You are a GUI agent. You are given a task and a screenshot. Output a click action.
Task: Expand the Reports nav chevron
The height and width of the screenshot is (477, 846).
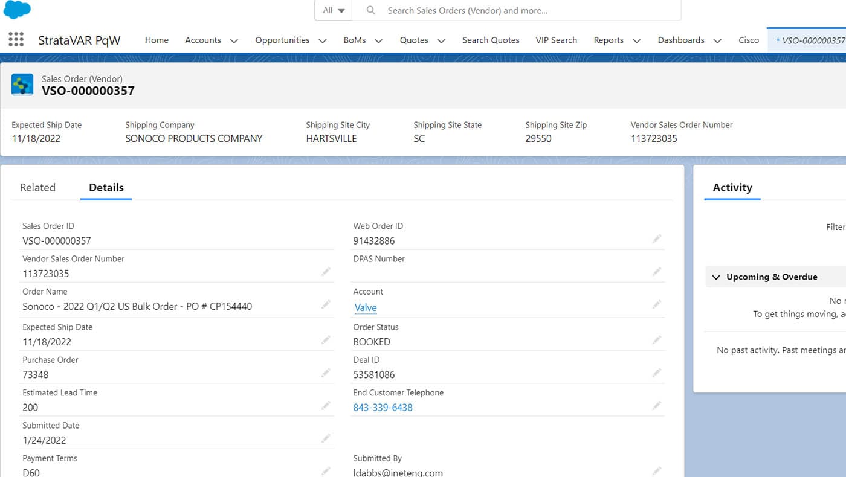coord(636,41)
